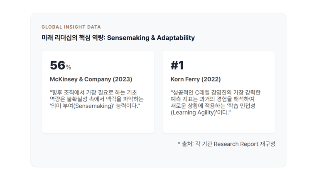Image resolution: width=319 pixels, height=175 pixels.
Task: Click the year (2022) in Korn Ferry title
Action: (x=211, y=79)
